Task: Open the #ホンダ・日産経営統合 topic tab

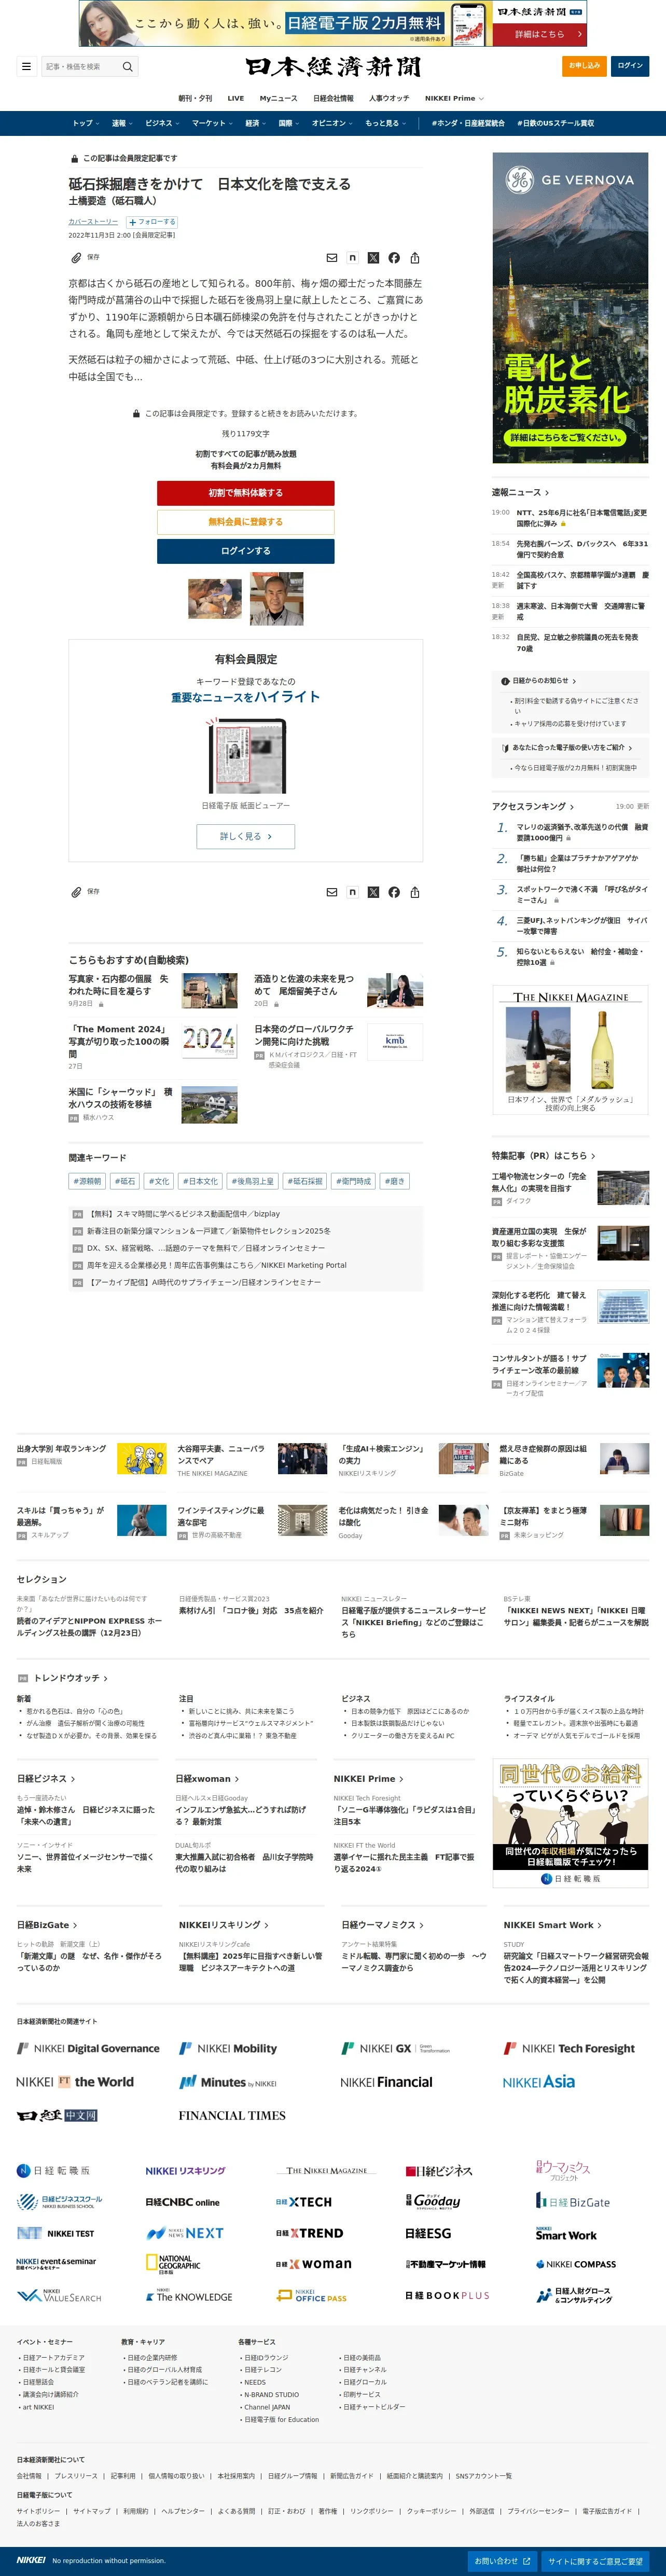Action: 468,124
